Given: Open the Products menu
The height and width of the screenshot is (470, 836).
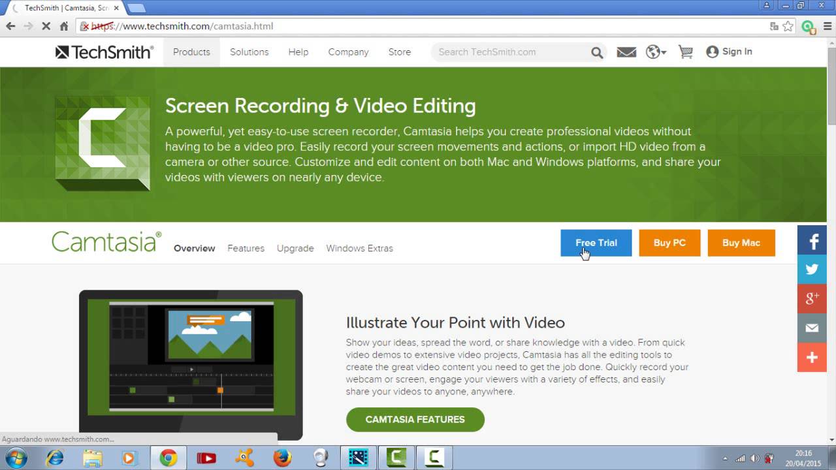Looking at the screenshot, I should (191, 52).
